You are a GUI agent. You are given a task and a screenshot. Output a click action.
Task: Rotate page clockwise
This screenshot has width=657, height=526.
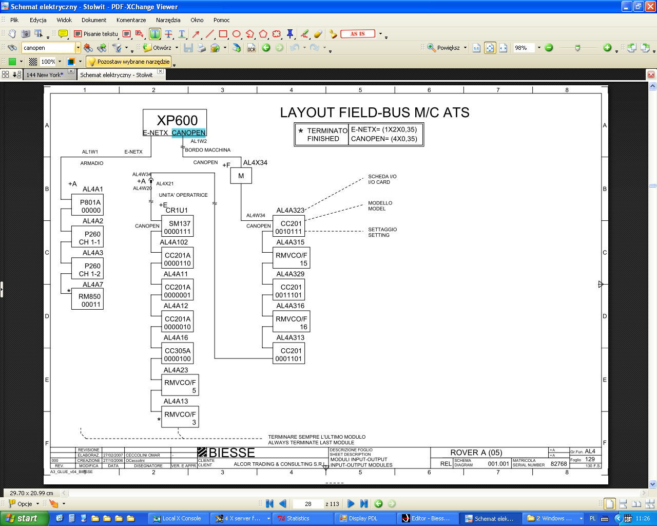(x=645, y=48)
